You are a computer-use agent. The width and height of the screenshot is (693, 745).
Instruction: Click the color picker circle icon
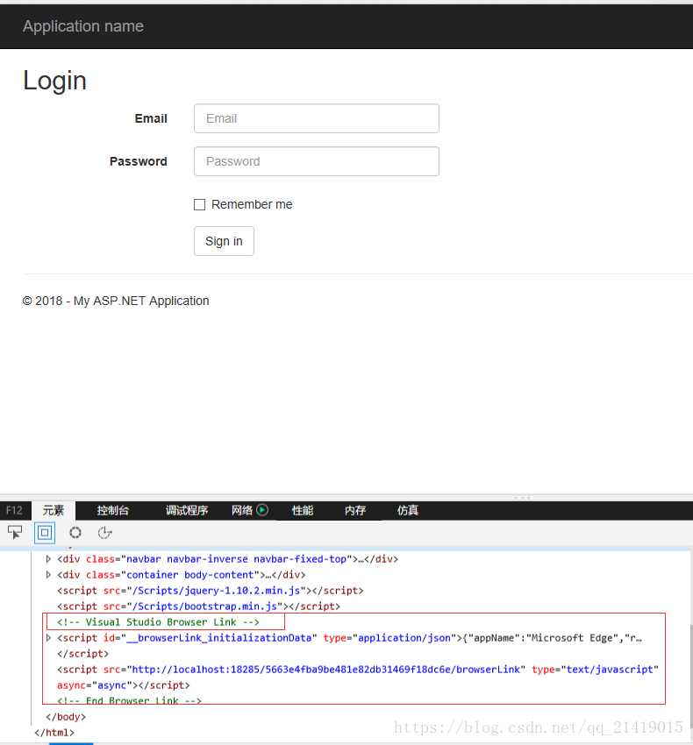click(75, 533)
